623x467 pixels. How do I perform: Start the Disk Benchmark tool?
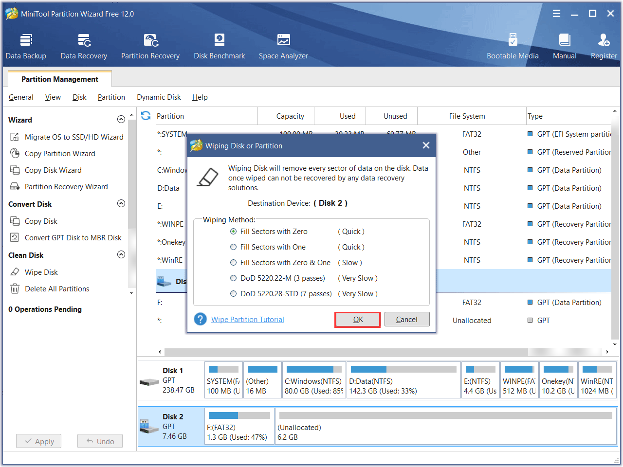[x=220, y=47]
